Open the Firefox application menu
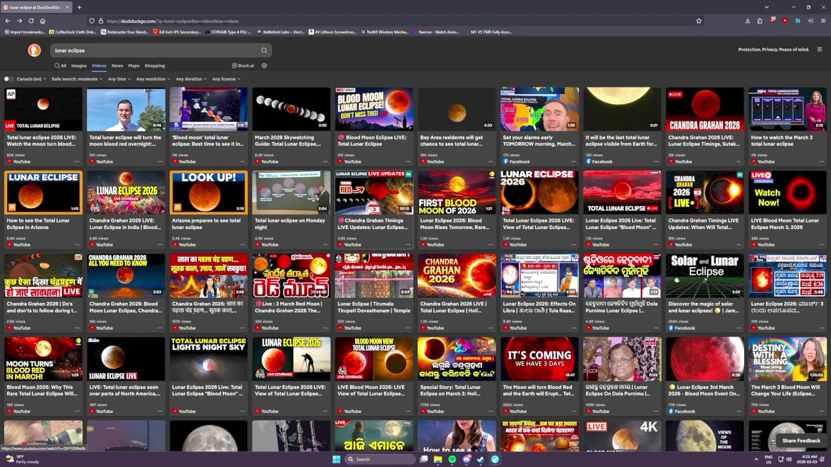 coord(823,21)
